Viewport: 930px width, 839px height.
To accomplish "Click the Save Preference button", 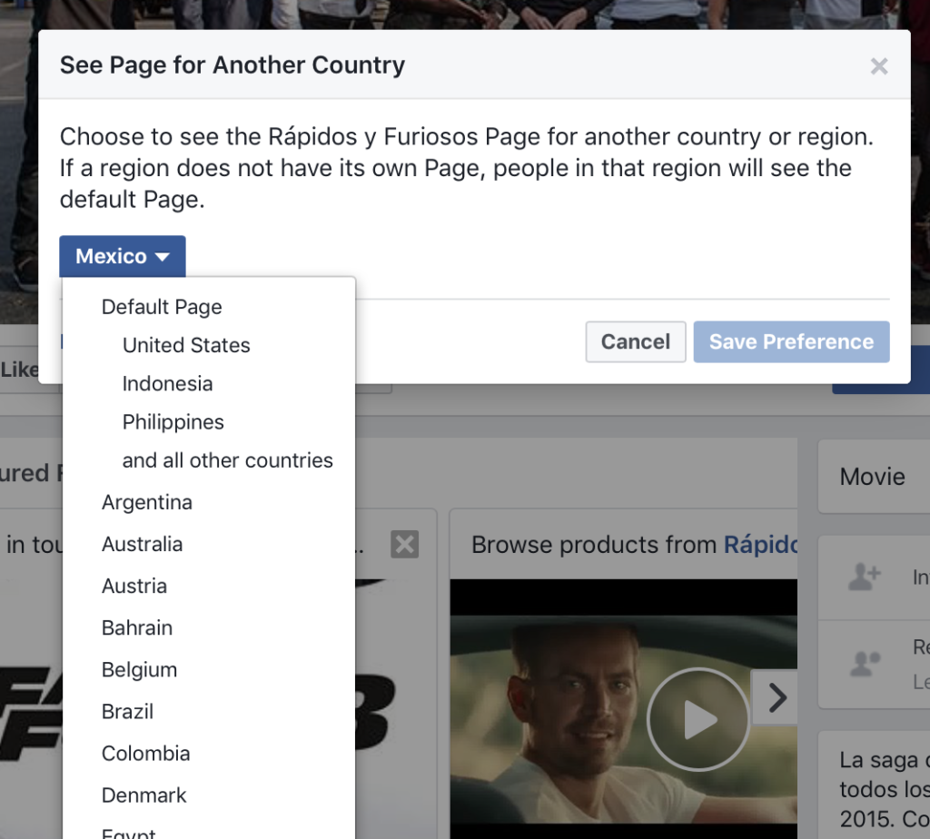I will pyautogui.click(x=791, y=342).
